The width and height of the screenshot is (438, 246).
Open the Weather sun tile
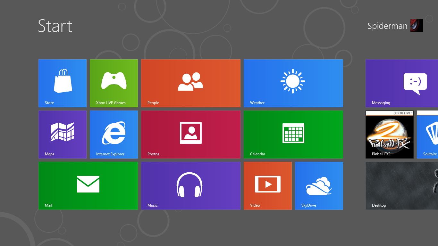pos(293,83)
